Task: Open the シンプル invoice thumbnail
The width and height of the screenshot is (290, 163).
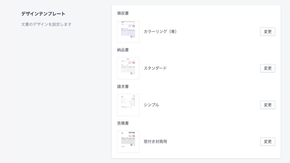Action: (128, 105)
